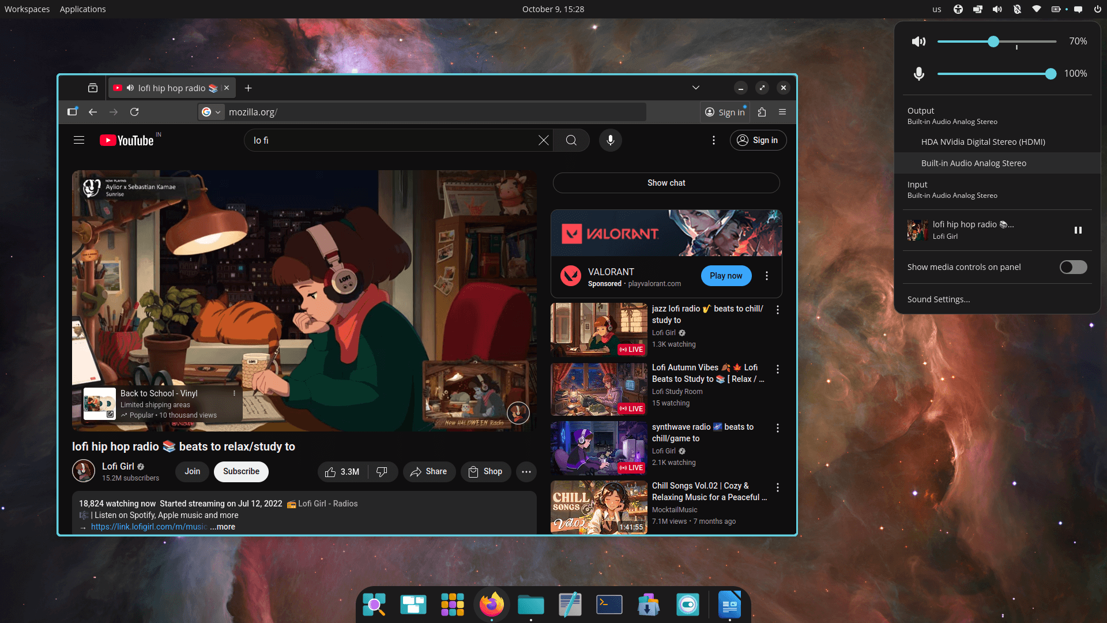Click Play now on the Valorant ad

coord(726,276)
